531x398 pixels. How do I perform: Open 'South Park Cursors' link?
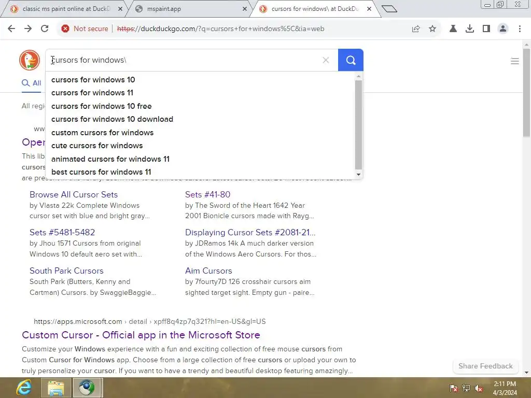coord(66,271)
